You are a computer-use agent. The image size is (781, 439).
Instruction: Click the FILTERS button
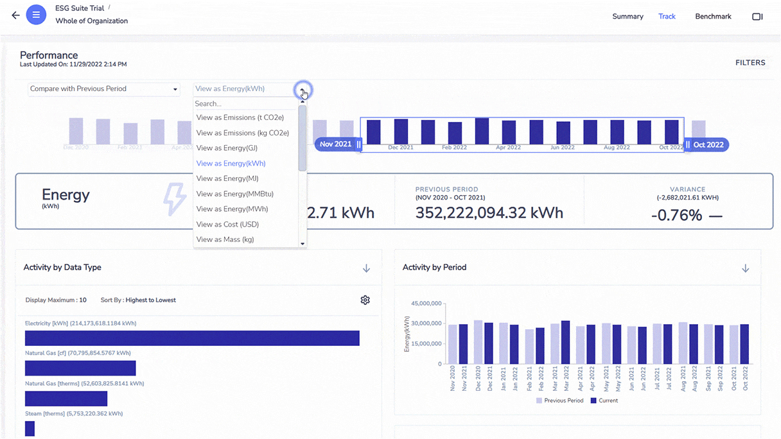(750, 63)
